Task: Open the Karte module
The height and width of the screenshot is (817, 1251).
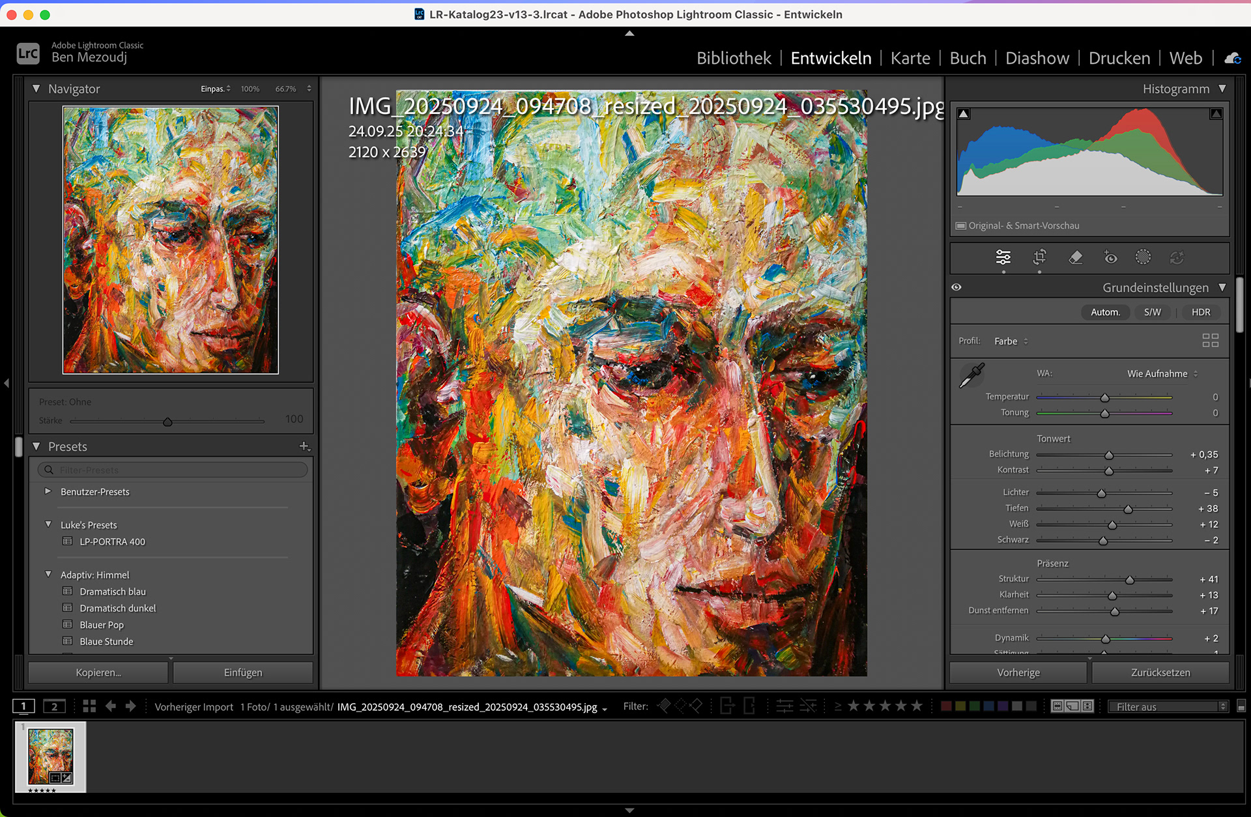Action: click(910, 58)
